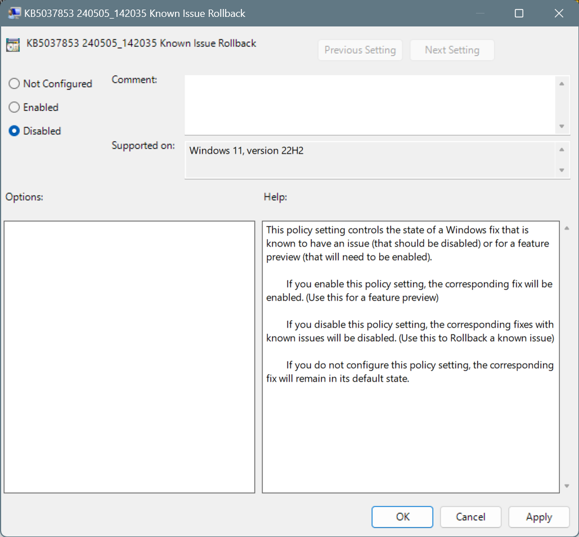Click the policy setting icon beside the heading
This screenshot has height=537, width=579.
click(13, 45)
